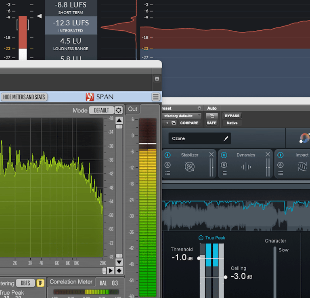This screenshot has height=298, width=310.
Task: Click the -8.8 LUFS short term readout
Action: tap(71, 8)
